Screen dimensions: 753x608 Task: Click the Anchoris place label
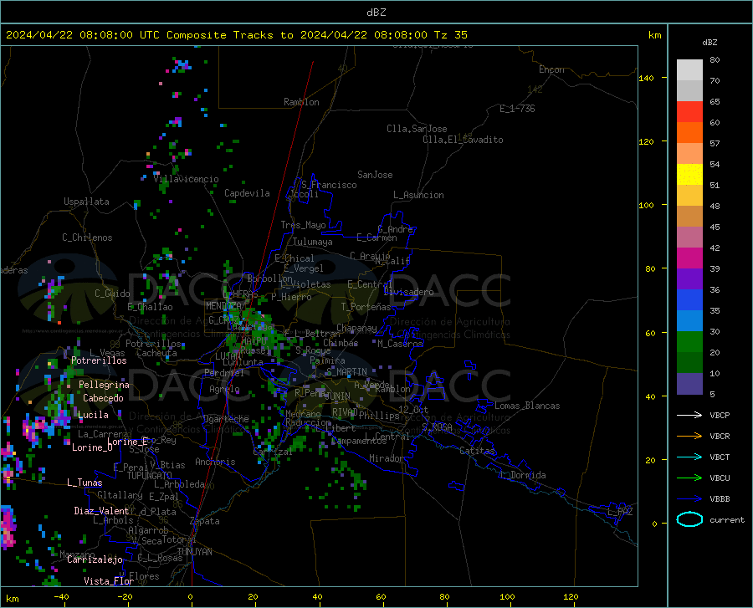tap(215, 462)
